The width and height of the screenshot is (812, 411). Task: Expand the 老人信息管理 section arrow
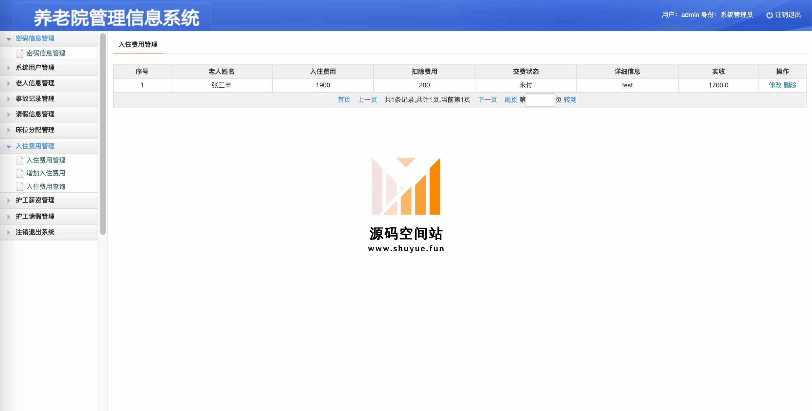click(8, 83)
